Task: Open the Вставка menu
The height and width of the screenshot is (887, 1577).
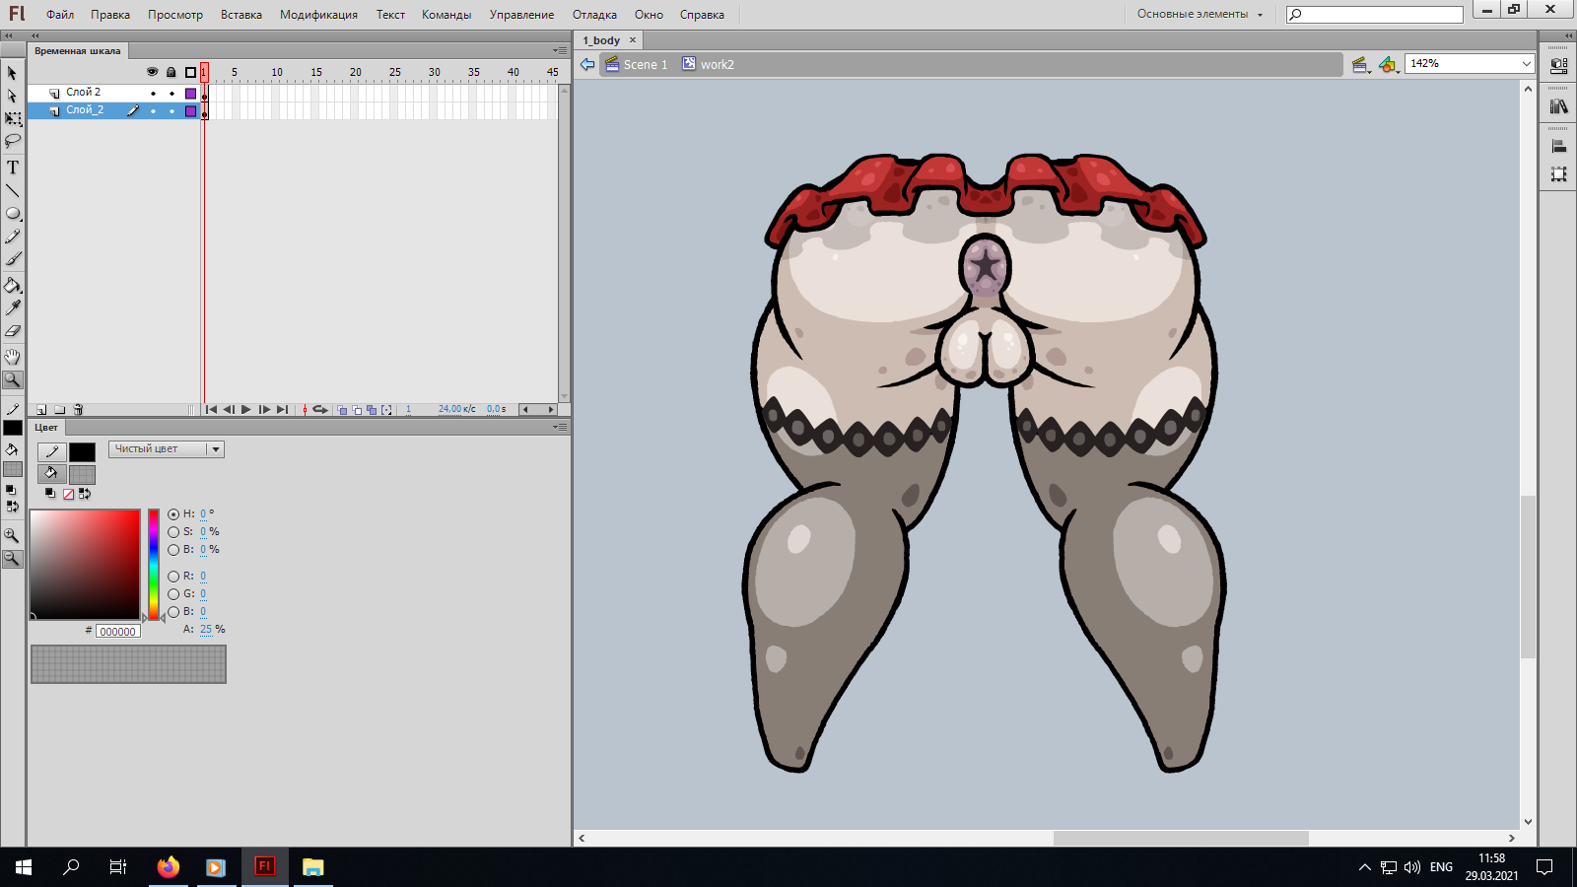Action: click(241, 15)
